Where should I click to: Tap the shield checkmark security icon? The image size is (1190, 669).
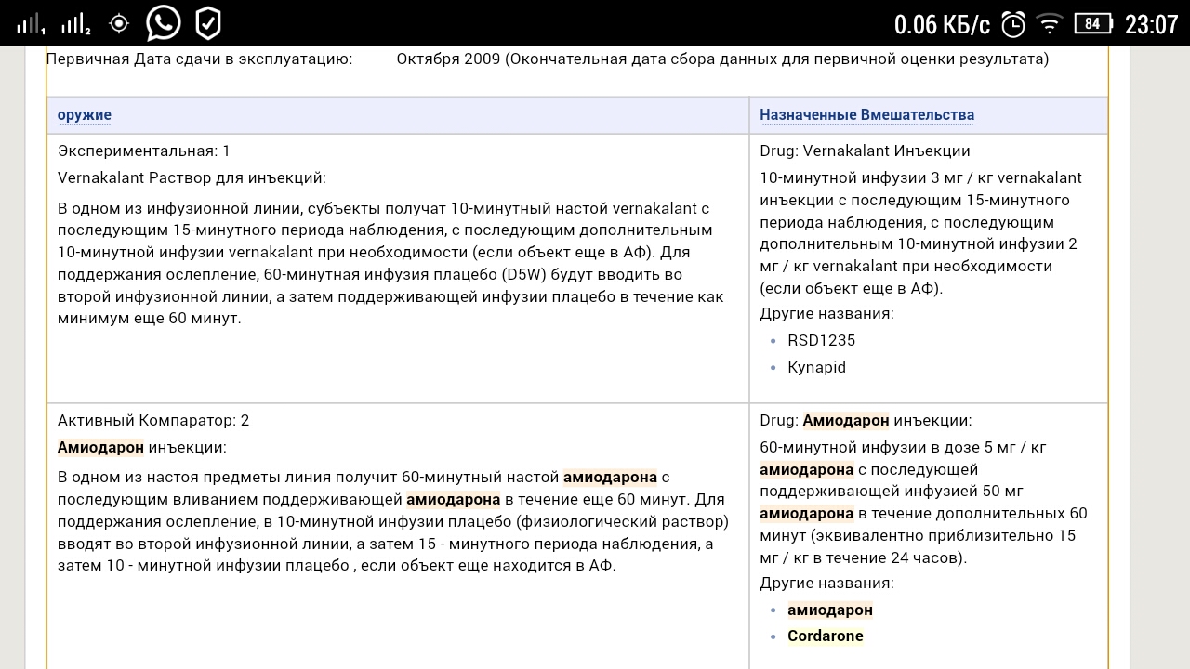pos(207,23)
